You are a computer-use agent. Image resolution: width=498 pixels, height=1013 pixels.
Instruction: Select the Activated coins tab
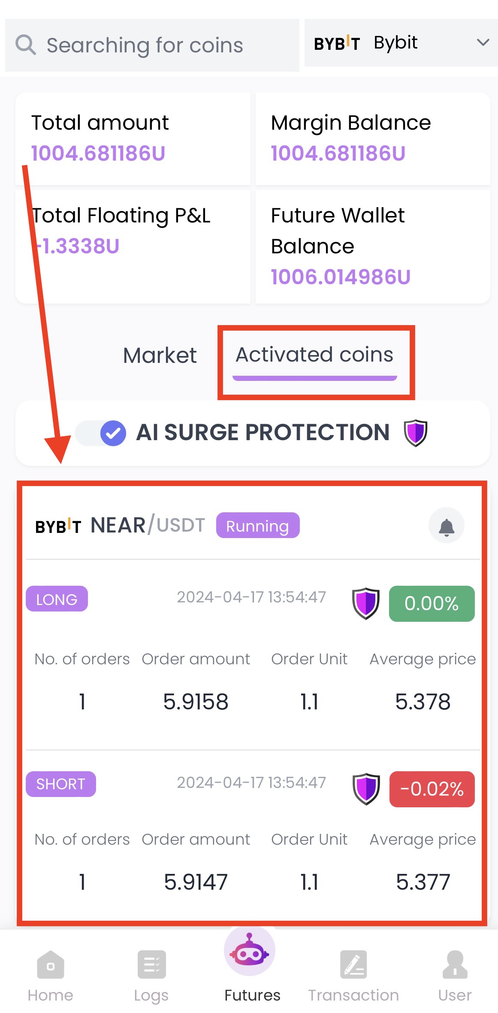tap(314, 355)
